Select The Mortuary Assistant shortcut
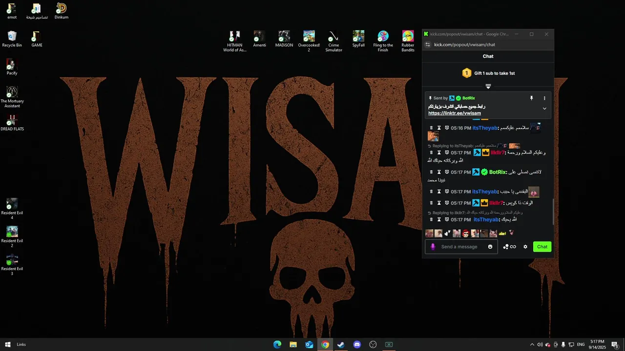The height and width of the screenshot is (351, 625). 12,97
